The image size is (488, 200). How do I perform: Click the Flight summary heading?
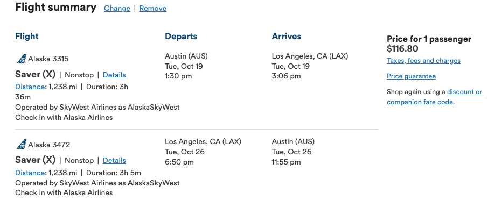point(55,7)
